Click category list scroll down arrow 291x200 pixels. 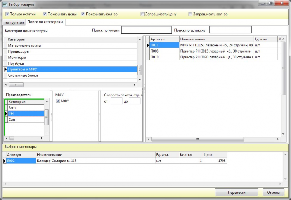point(140,80)
